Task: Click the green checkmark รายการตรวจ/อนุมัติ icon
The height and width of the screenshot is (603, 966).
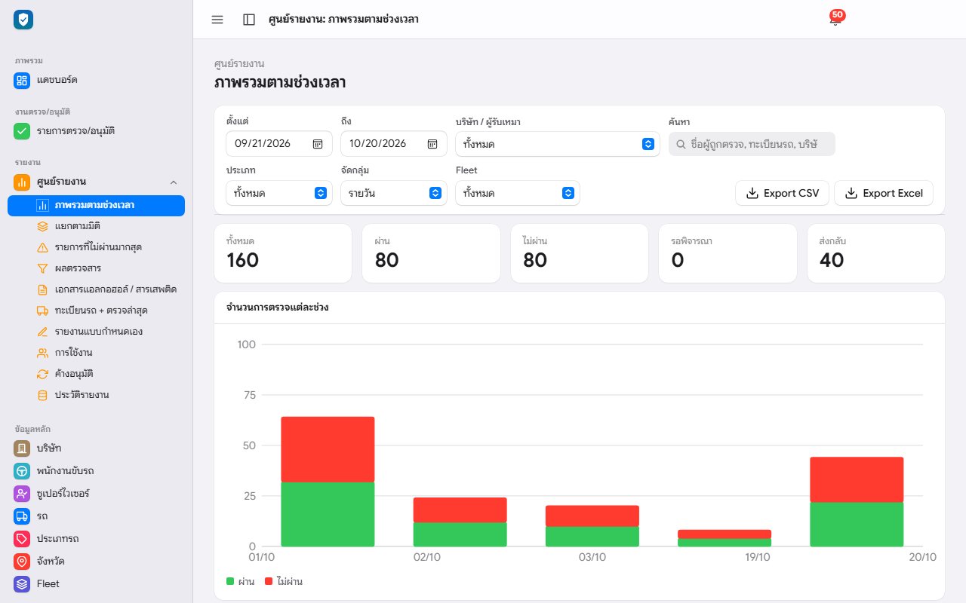Action: tap(22, 131)
